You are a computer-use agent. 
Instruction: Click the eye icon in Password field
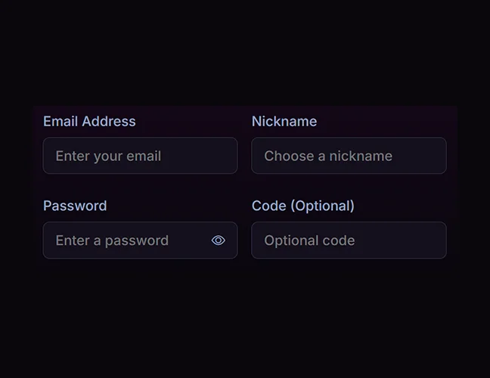coord(219,240)
